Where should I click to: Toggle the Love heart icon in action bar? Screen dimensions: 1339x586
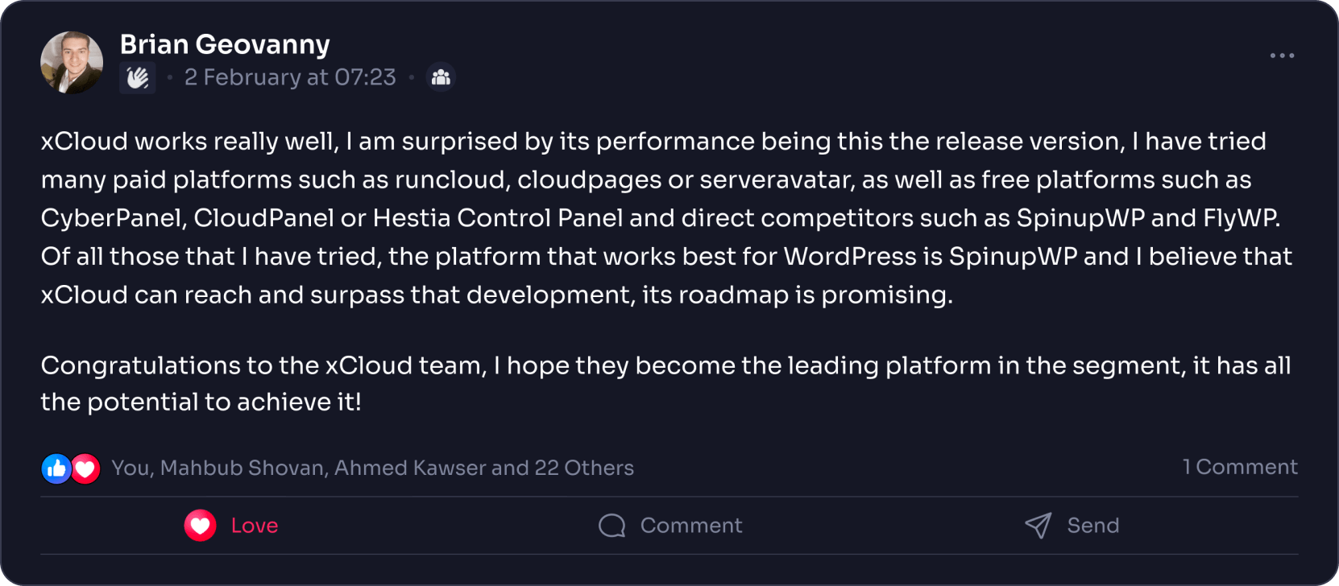tap(200, 526)
